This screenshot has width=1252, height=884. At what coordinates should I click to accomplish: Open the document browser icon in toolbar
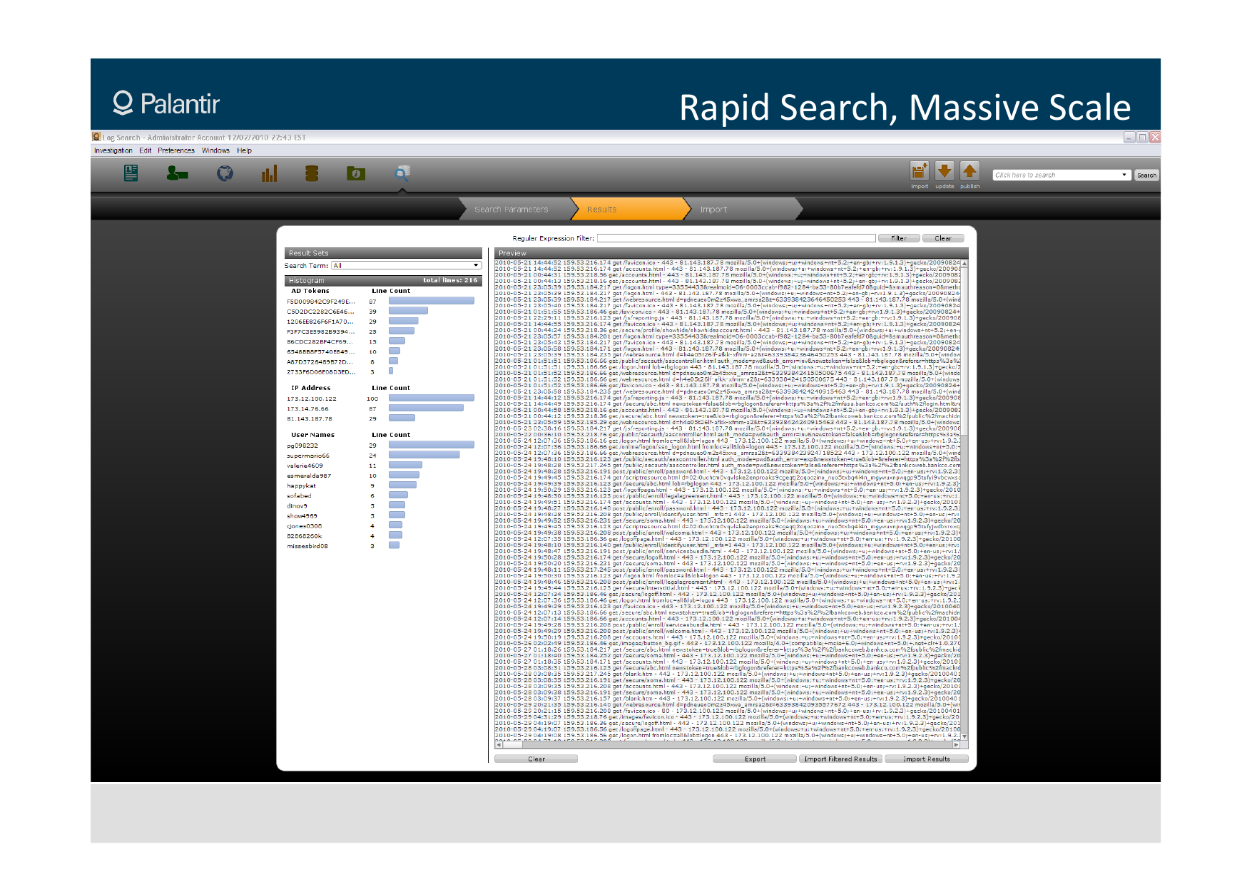click(x=131, y=173)
